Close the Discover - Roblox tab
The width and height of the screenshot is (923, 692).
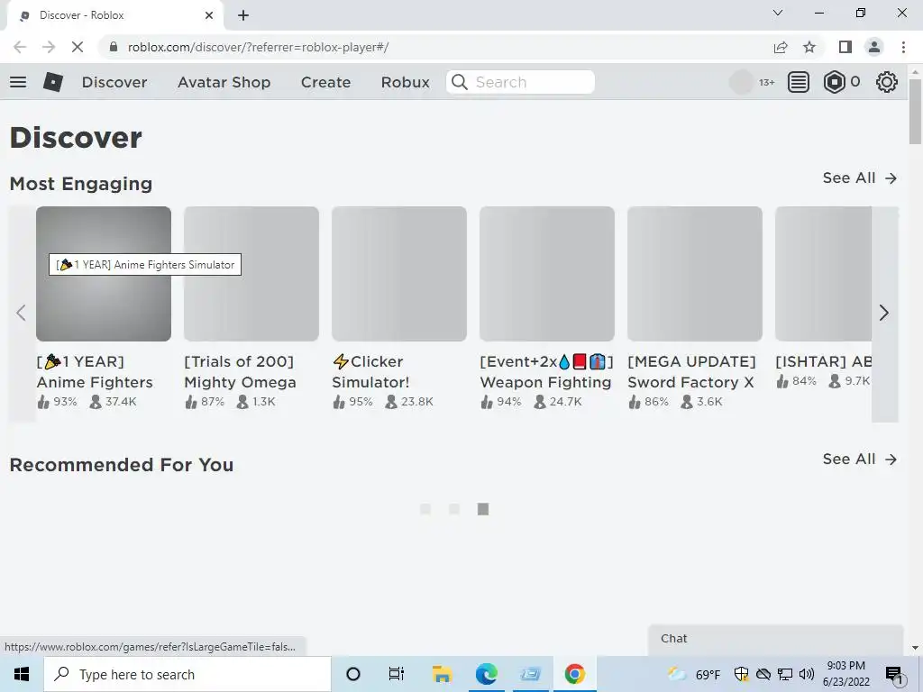pyautogui.click(x=209, y=15)
